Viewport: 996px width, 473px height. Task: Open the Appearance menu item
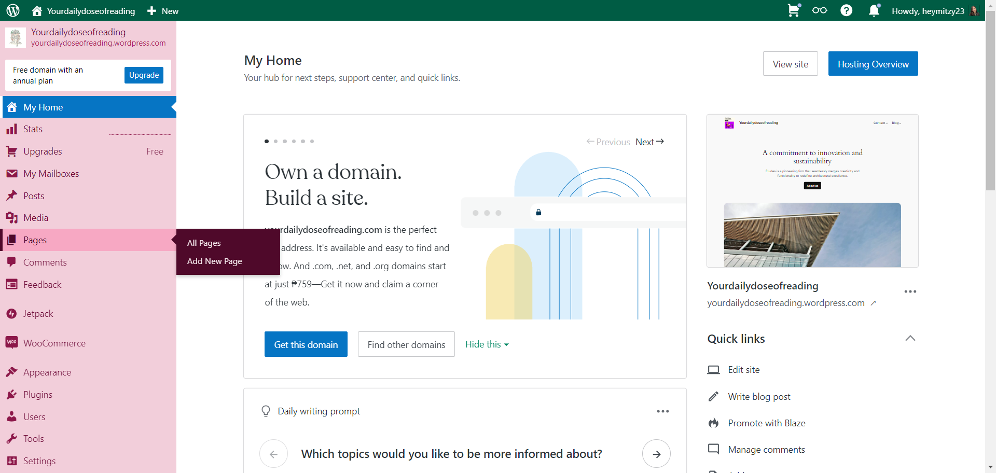point(89,372)
